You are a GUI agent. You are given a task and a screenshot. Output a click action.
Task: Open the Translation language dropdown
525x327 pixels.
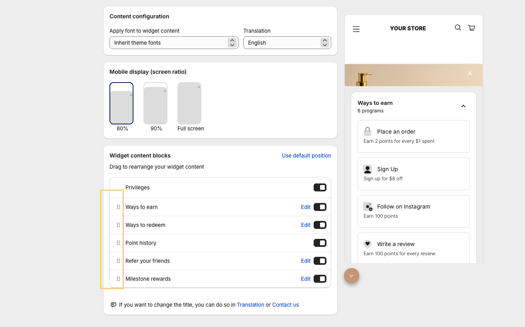tap(287, 43)
